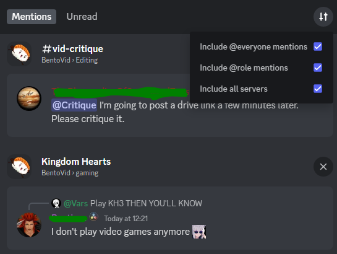
Task: Jump to the Kingdom Hearts thread title
Action: click(x=76, y=162)
